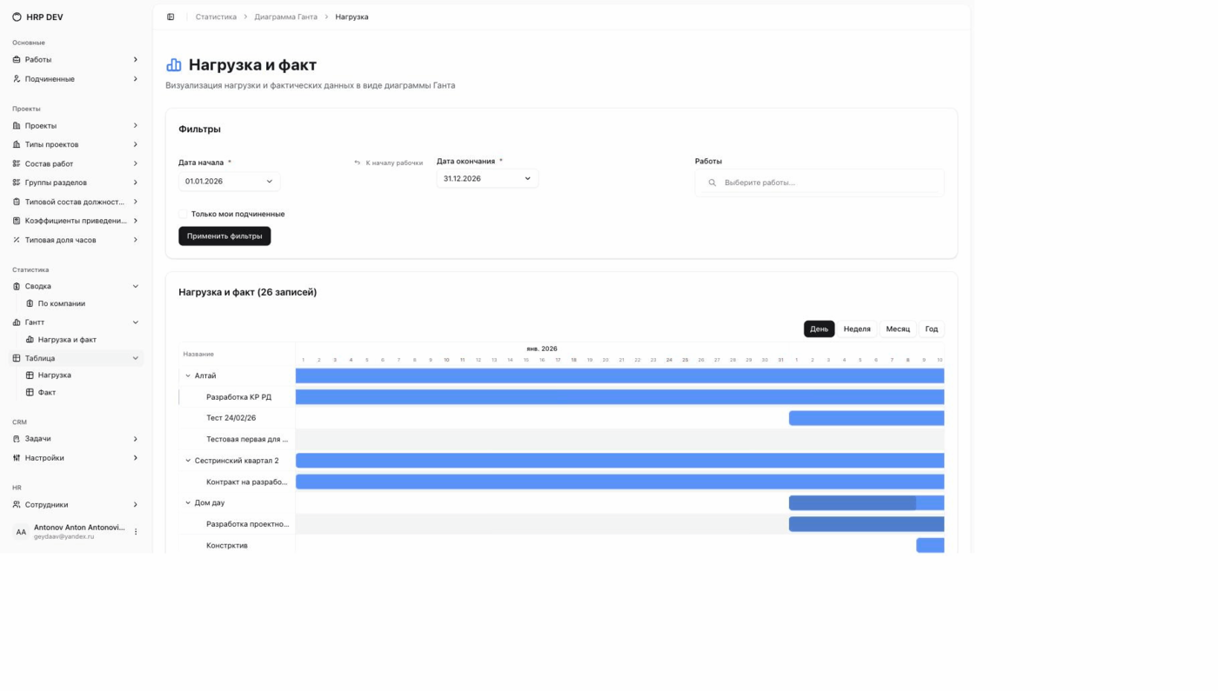This screenshot has width=1218, height=691.
Task: Click the Проекты building icon
Action: click(x=17, y=126)
